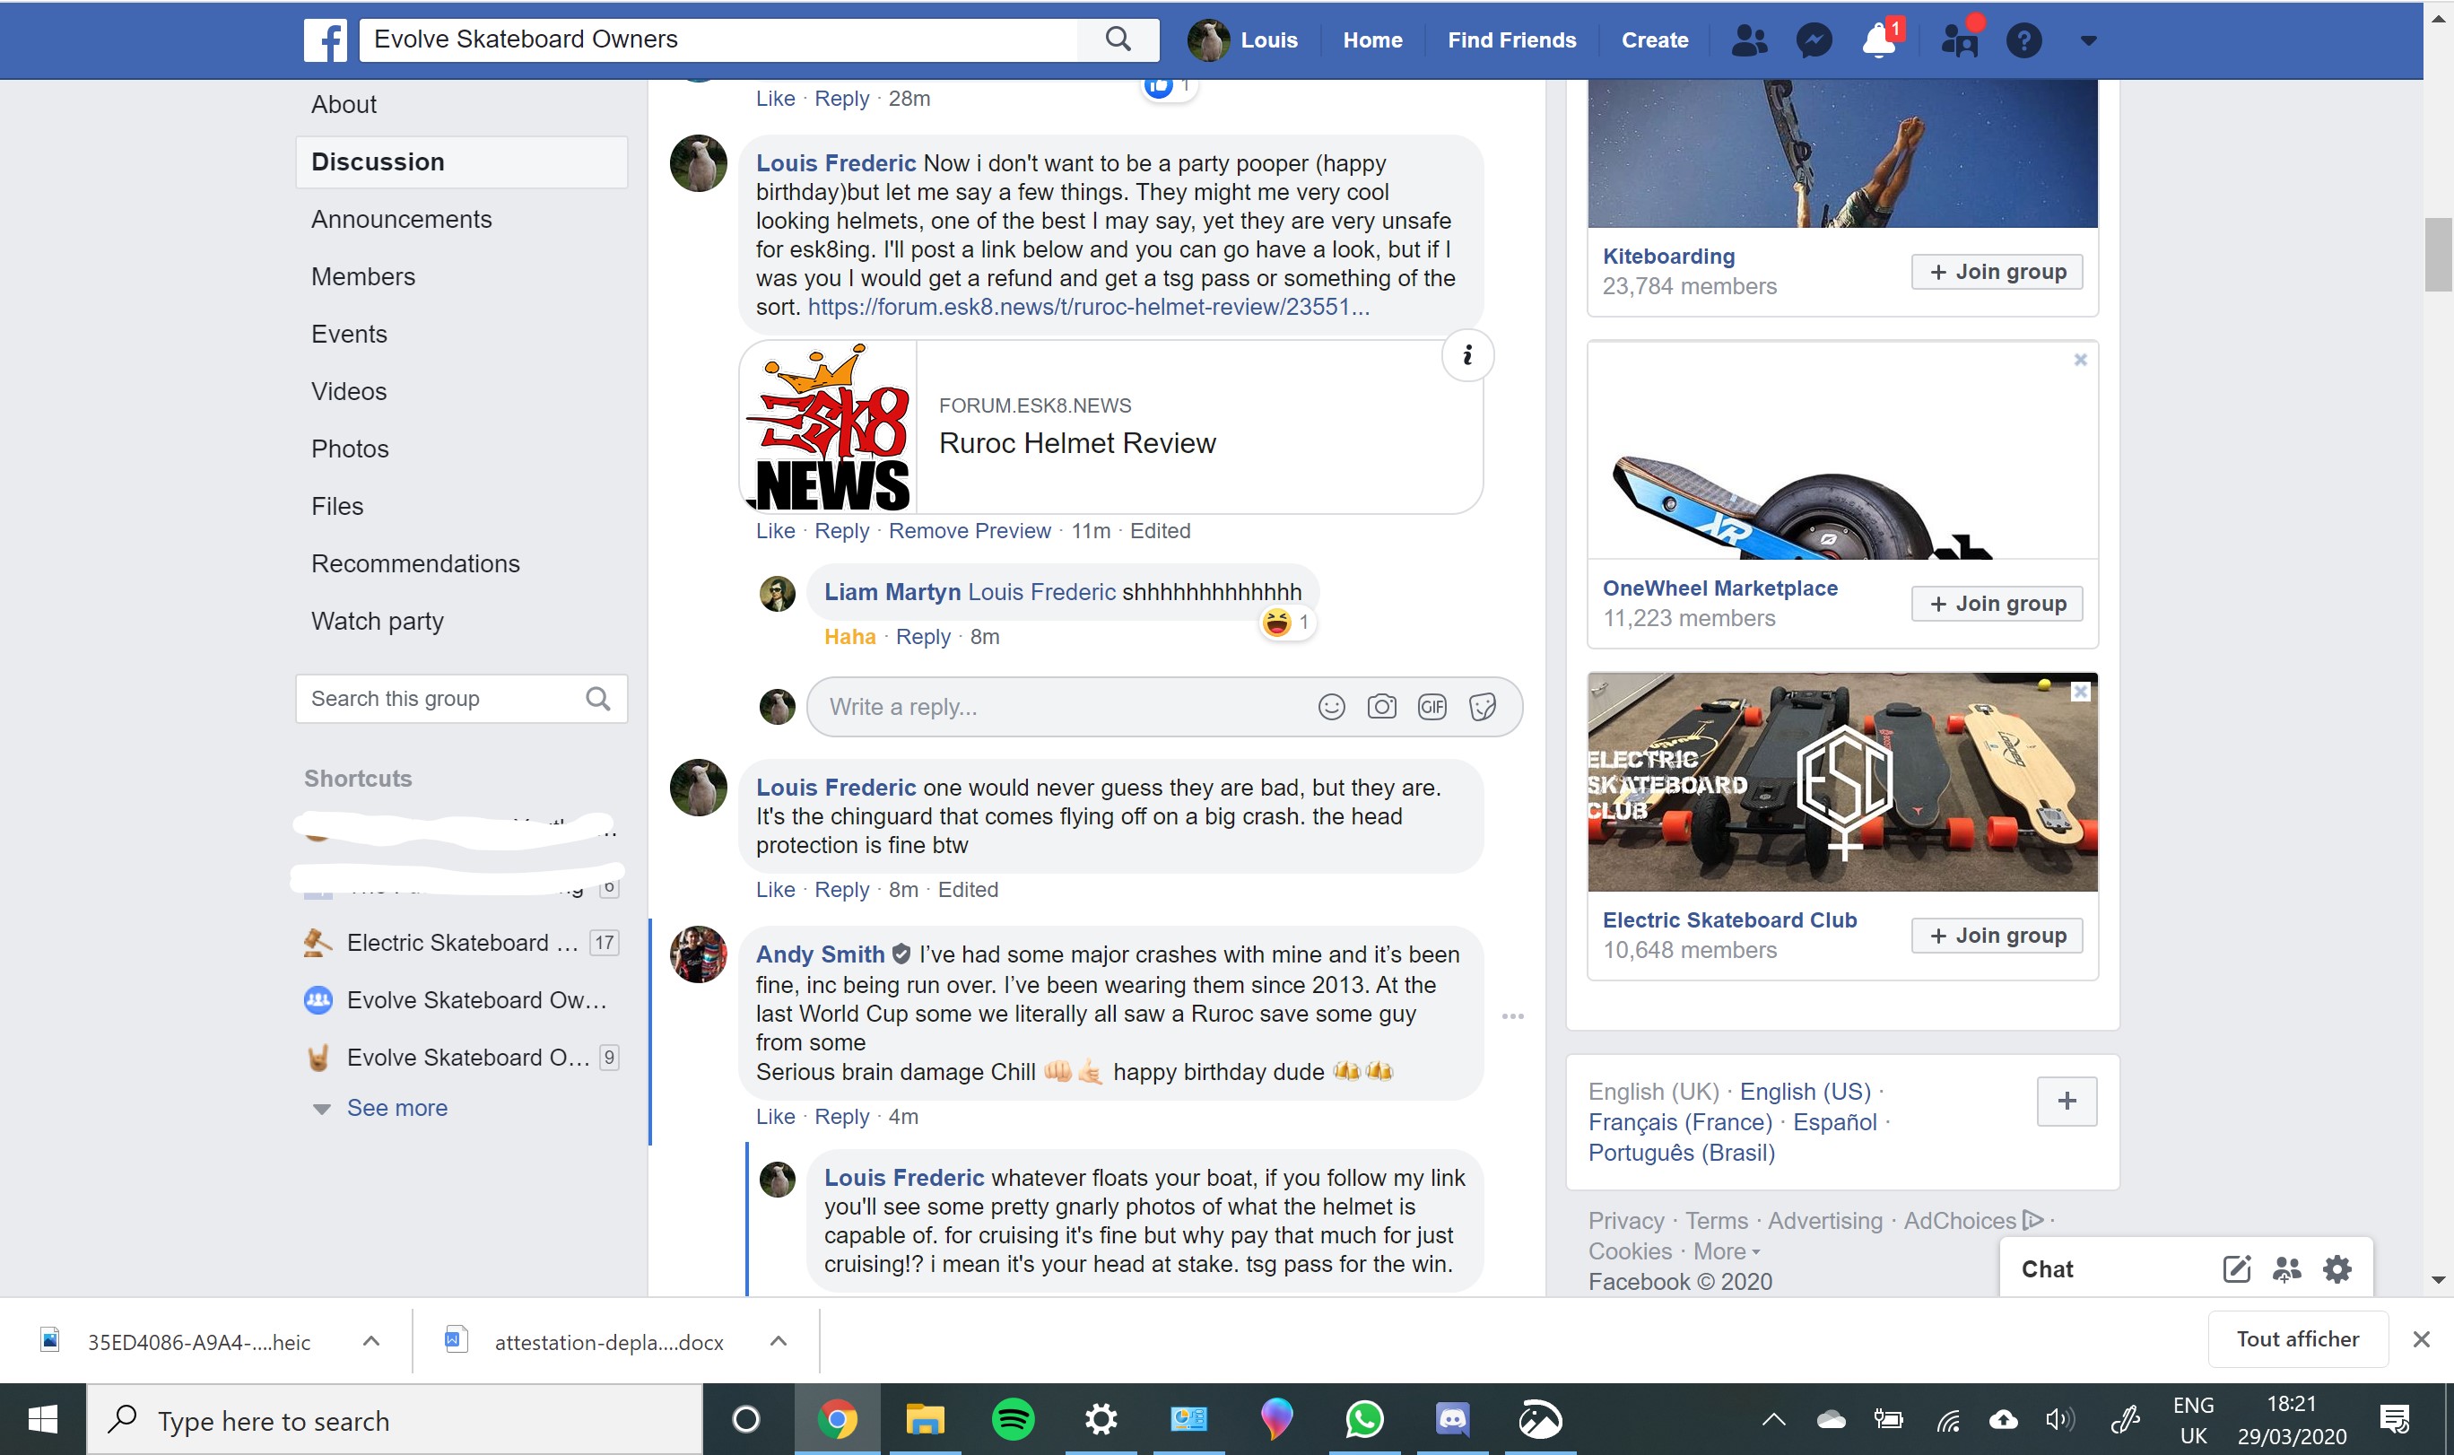This screenshot has width=2454, height=1455.
Task: Click the search icon in Search this group
Action: (598, 699)
